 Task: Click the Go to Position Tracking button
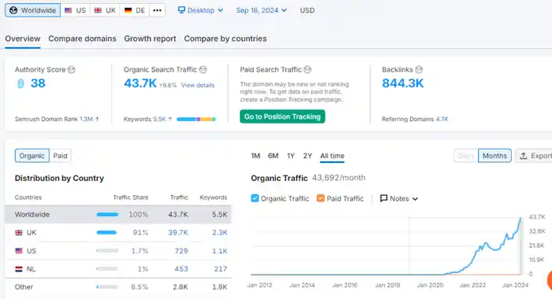point(282,116)
